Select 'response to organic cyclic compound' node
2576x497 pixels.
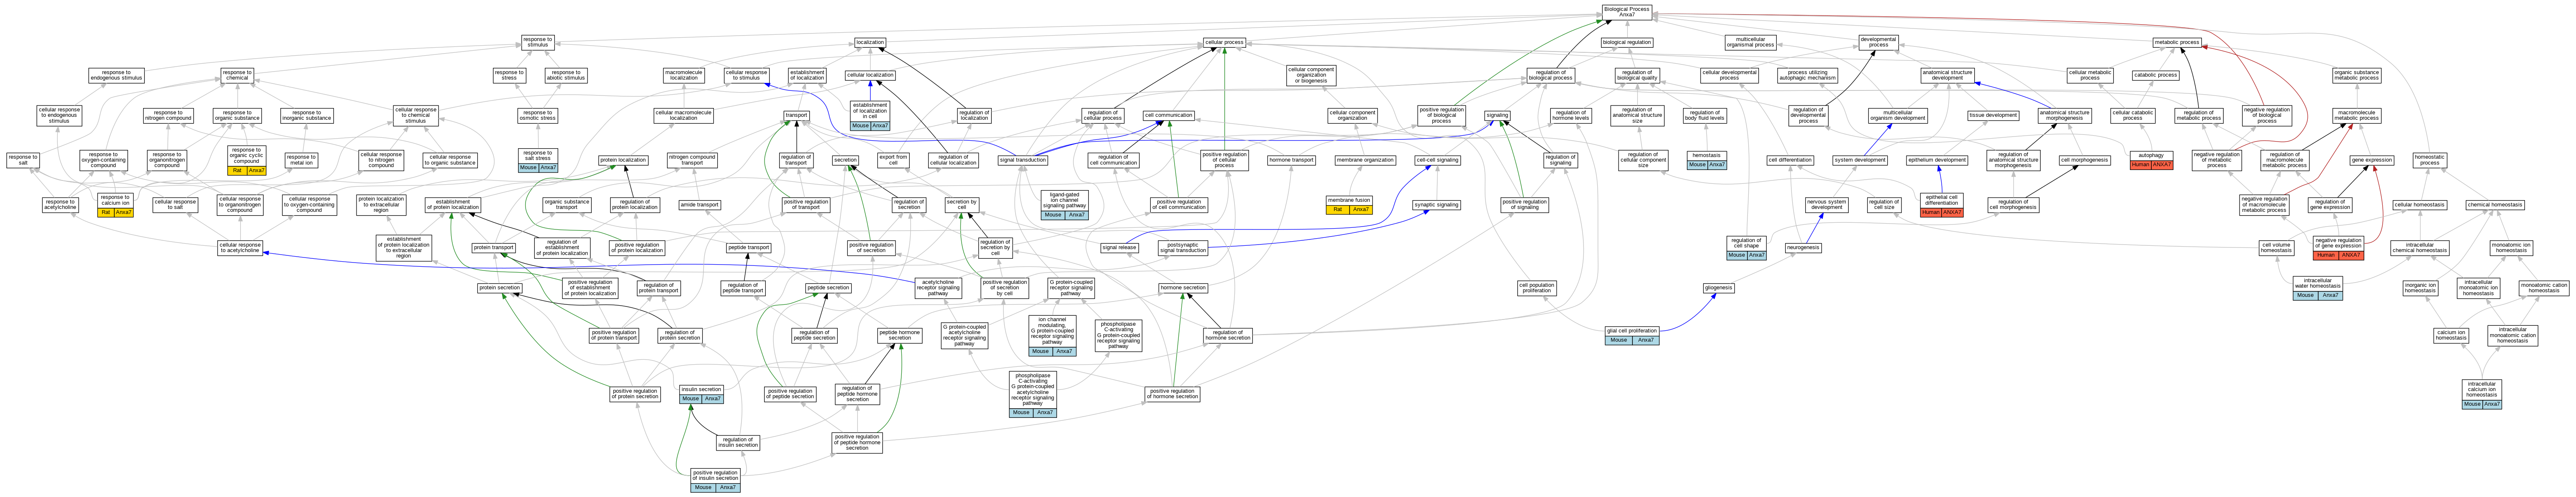246,156
